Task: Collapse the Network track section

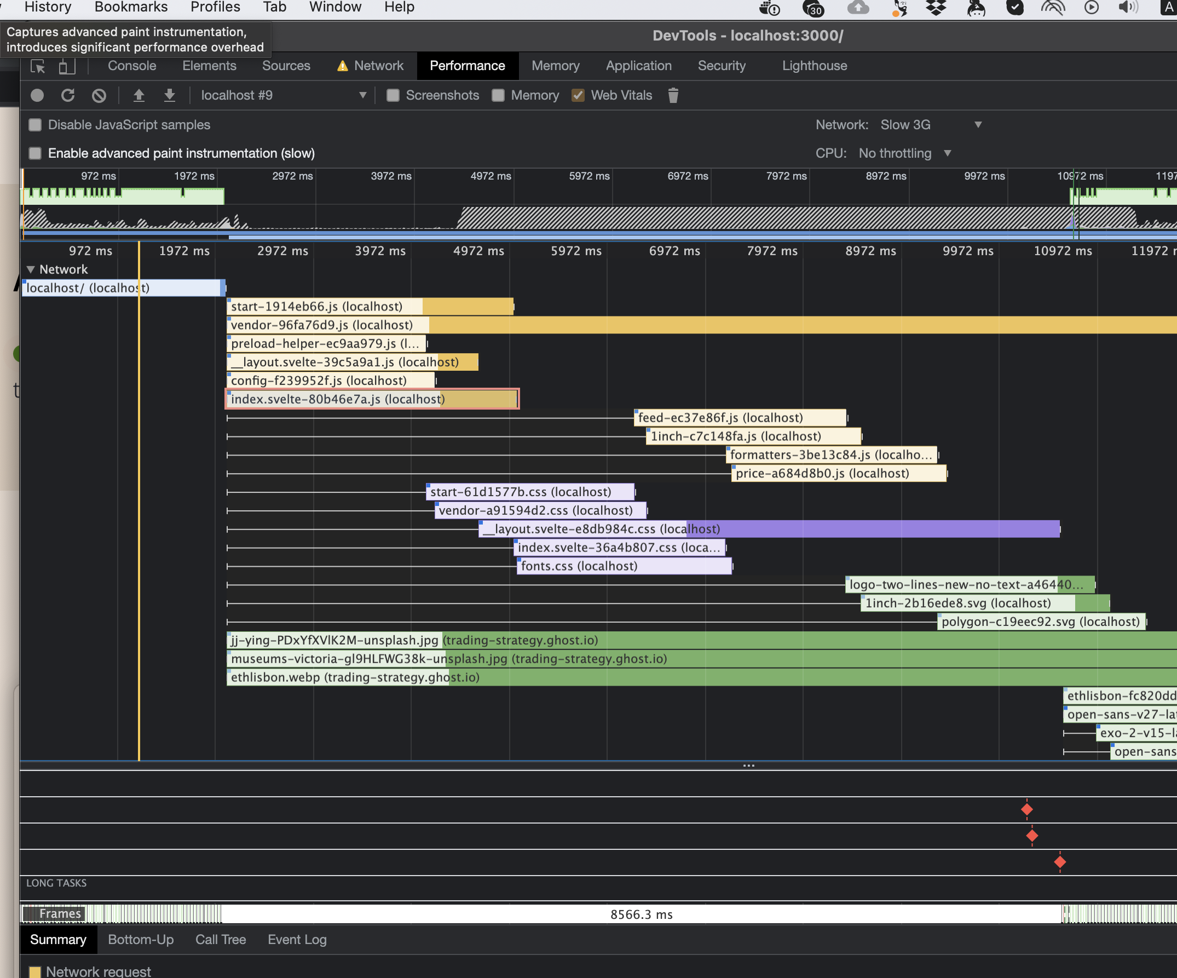Action: click(x=31, y=269)
